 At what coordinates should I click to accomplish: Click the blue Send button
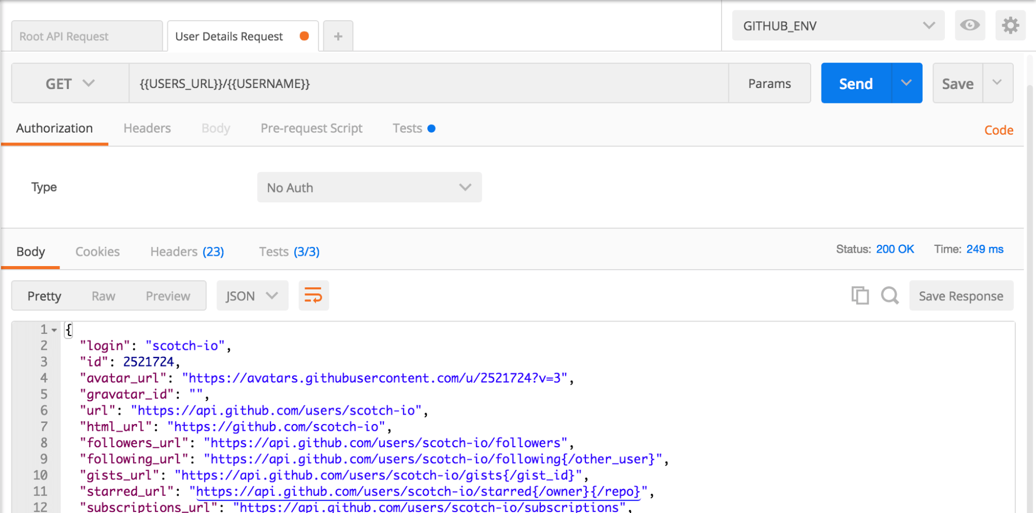coord(856,83)
